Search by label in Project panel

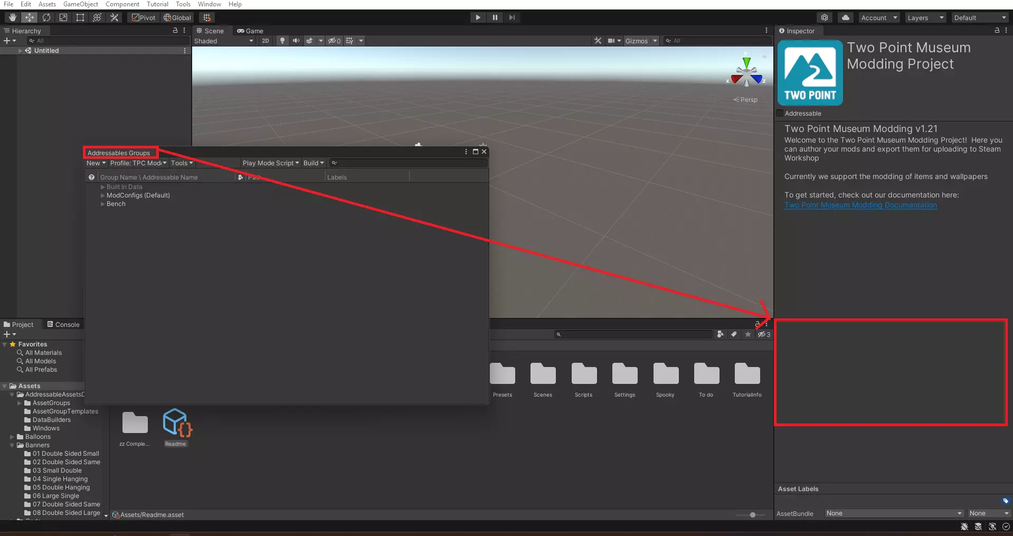pyautogui.click(x=734, y=334)
